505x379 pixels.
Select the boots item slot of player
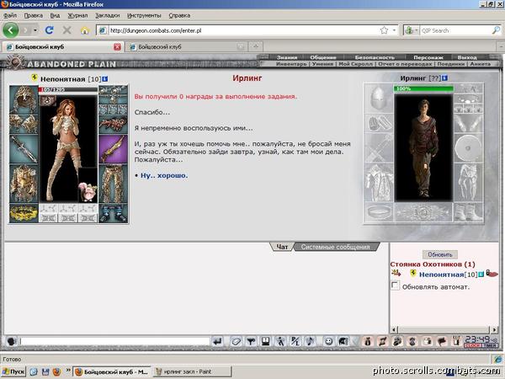point(113,213)
